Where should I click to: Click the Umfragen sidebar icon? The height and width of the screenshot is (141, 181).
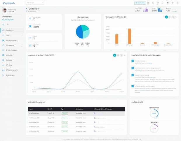tap(3, 55)
